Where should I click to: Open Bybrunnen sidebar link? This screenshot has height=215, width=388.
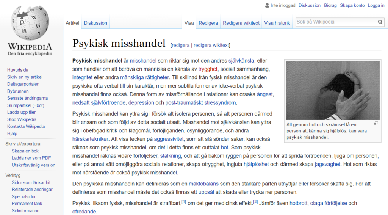(x=18, y=91)
